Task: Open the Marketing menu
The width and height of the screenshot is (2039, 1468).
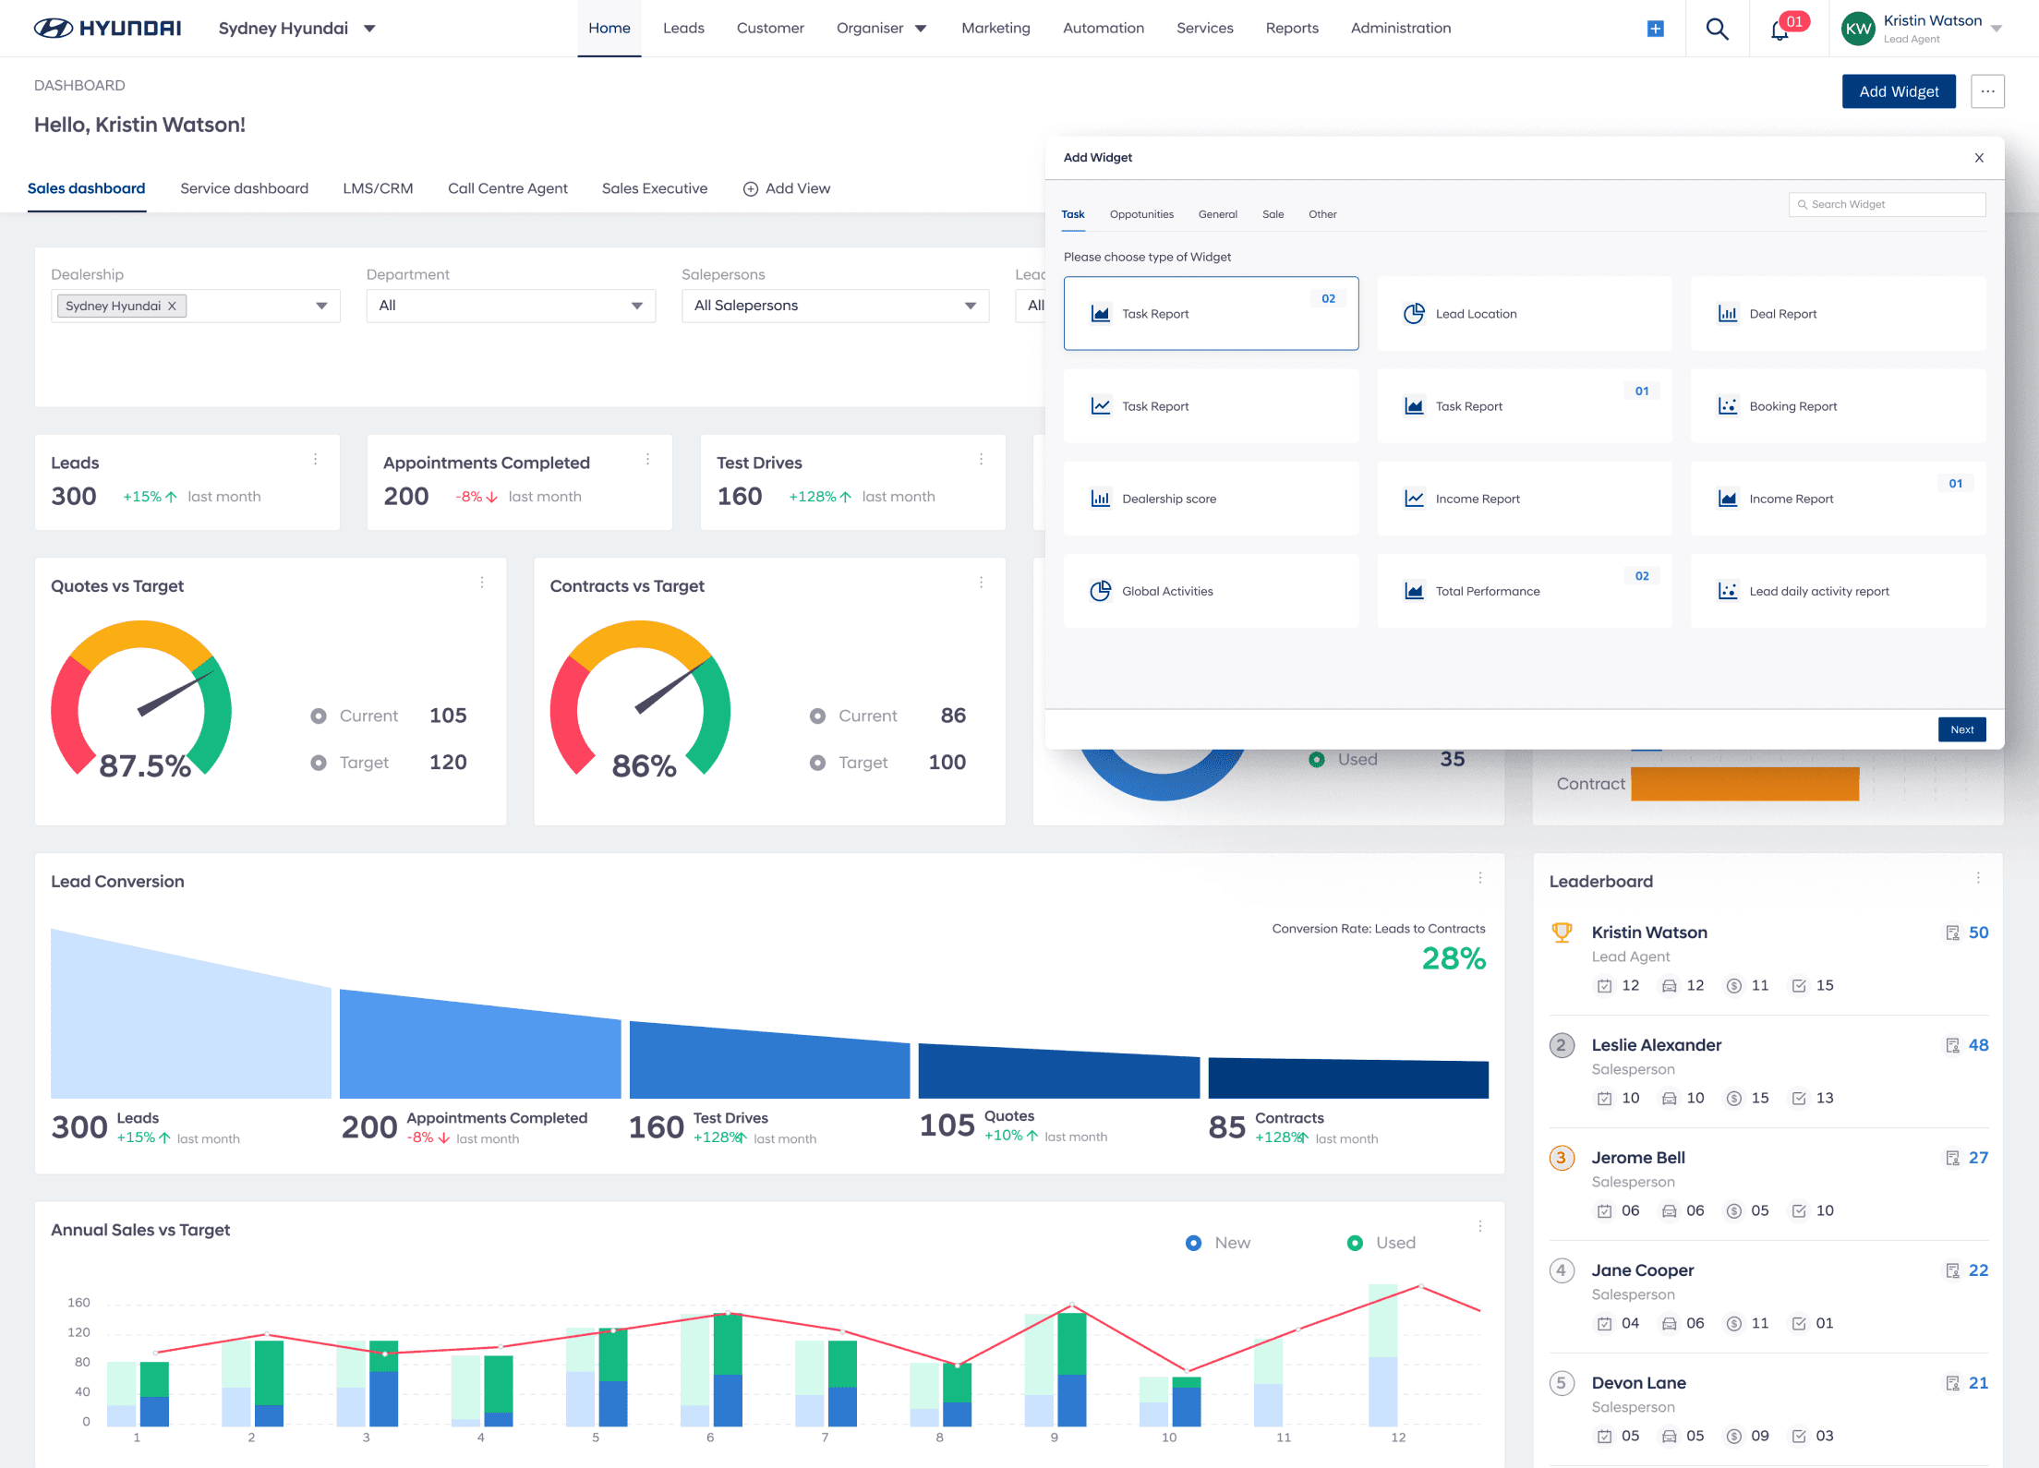Action: pyautogui.click(x=995, y=28)
